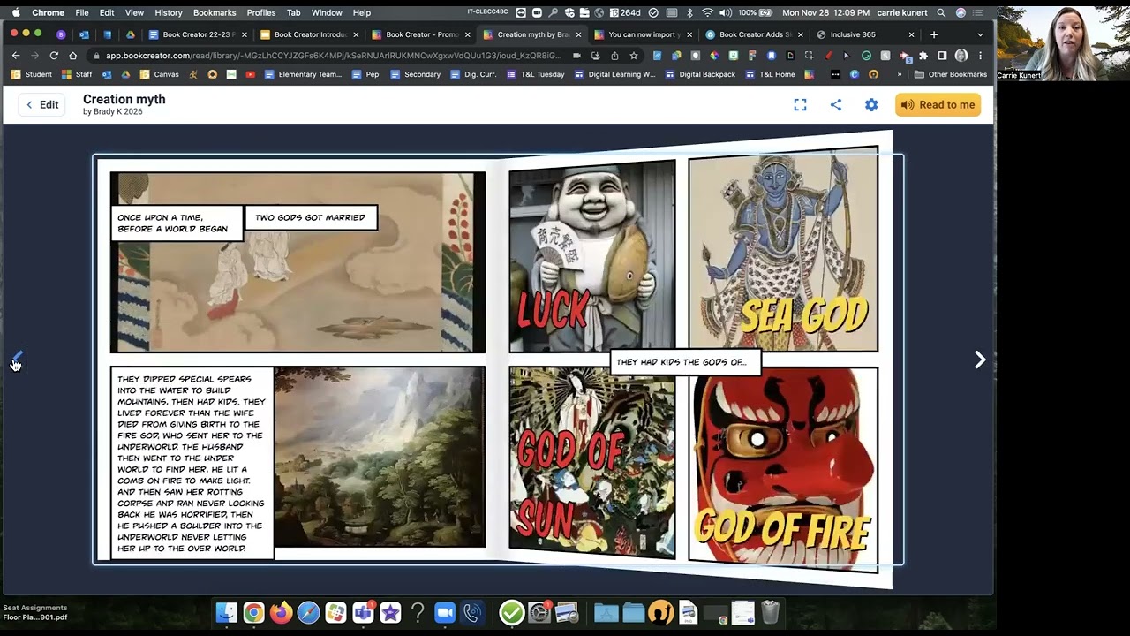Launch Safari from the Dock
Screen dimensions: 1130x636
coord(308,612)
